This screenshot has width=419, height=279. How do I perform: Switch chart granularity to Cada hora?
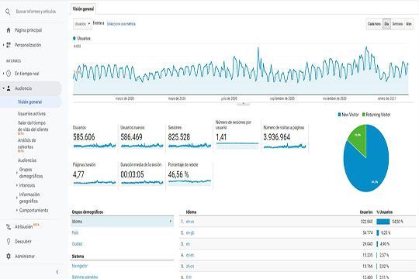[x=374, y=24]
